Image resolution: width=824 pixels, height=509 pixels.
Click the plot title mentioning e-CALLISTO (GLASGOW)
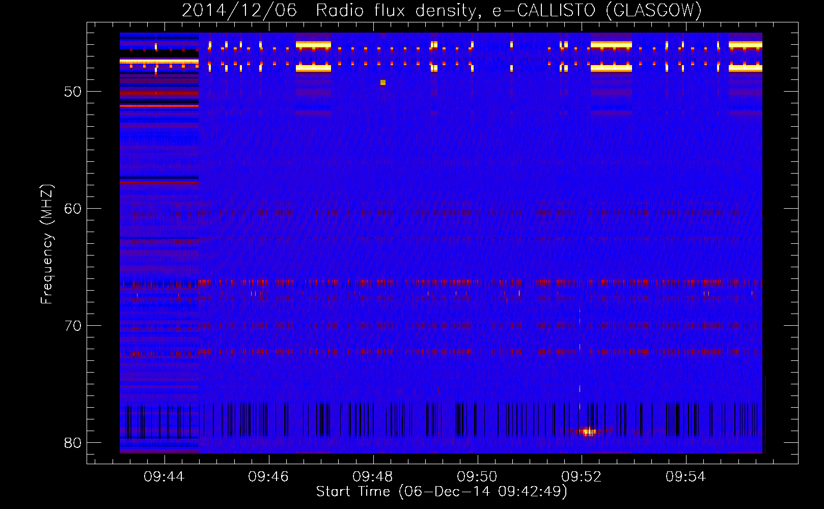(442, 10)
